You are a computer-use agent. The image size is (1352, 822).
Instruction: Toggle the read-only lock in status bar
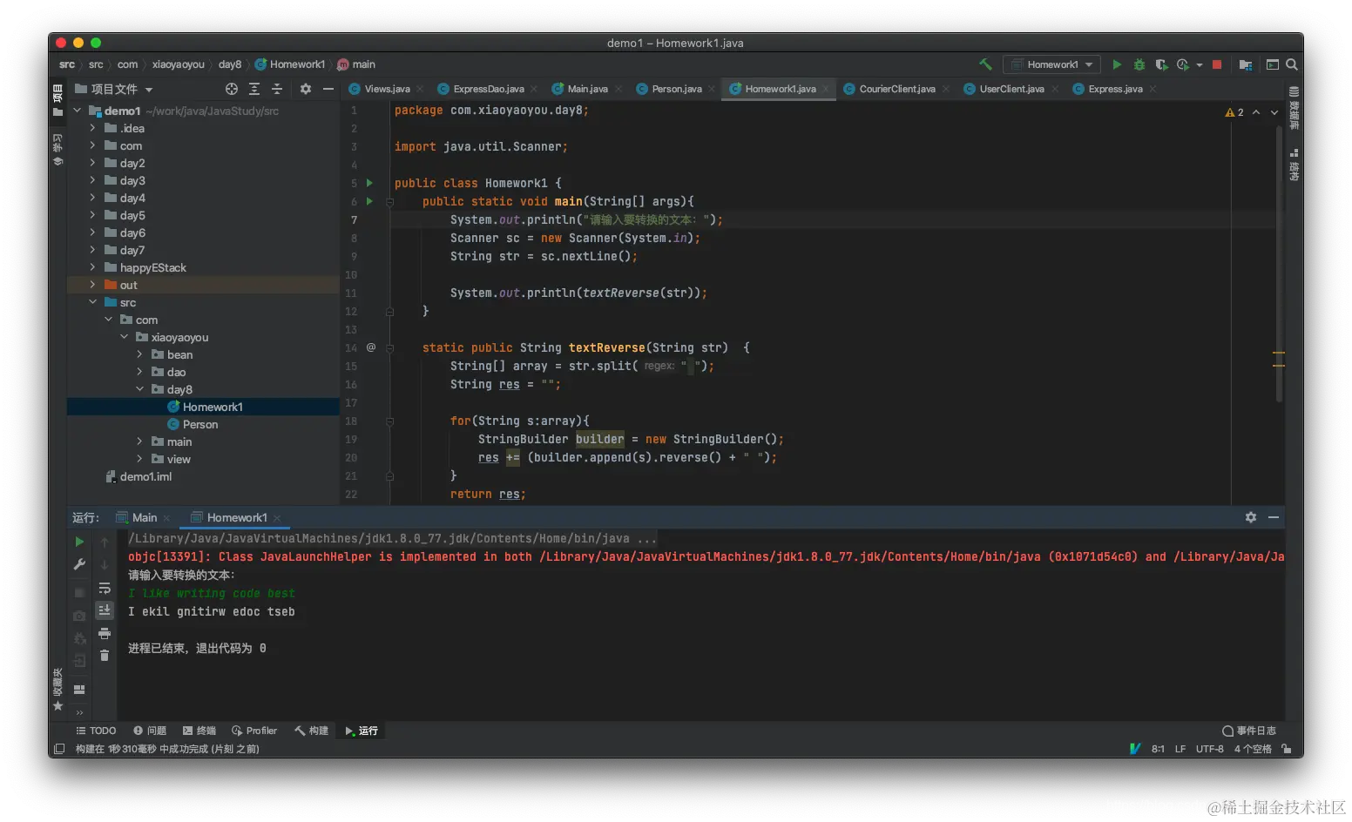(x=1287, y=749)
